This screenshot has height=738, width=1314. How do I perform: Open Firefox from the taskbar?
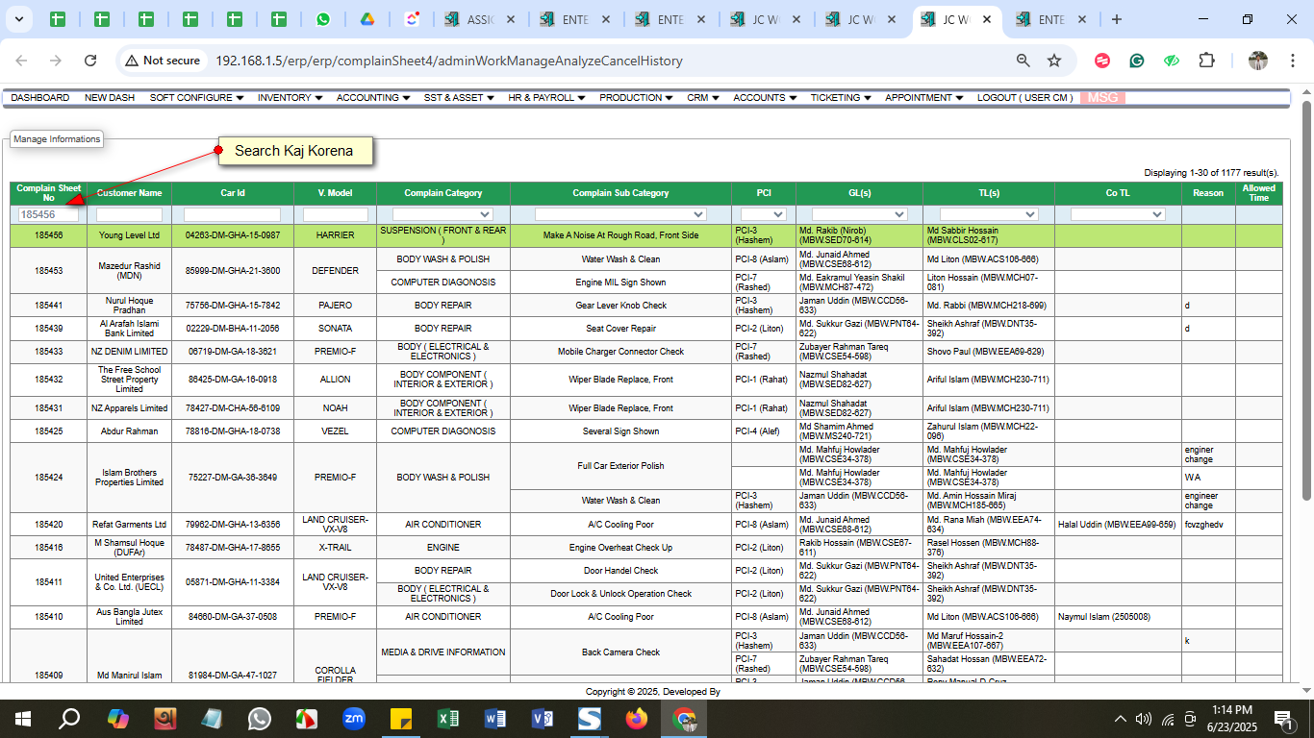coord(637,719)
